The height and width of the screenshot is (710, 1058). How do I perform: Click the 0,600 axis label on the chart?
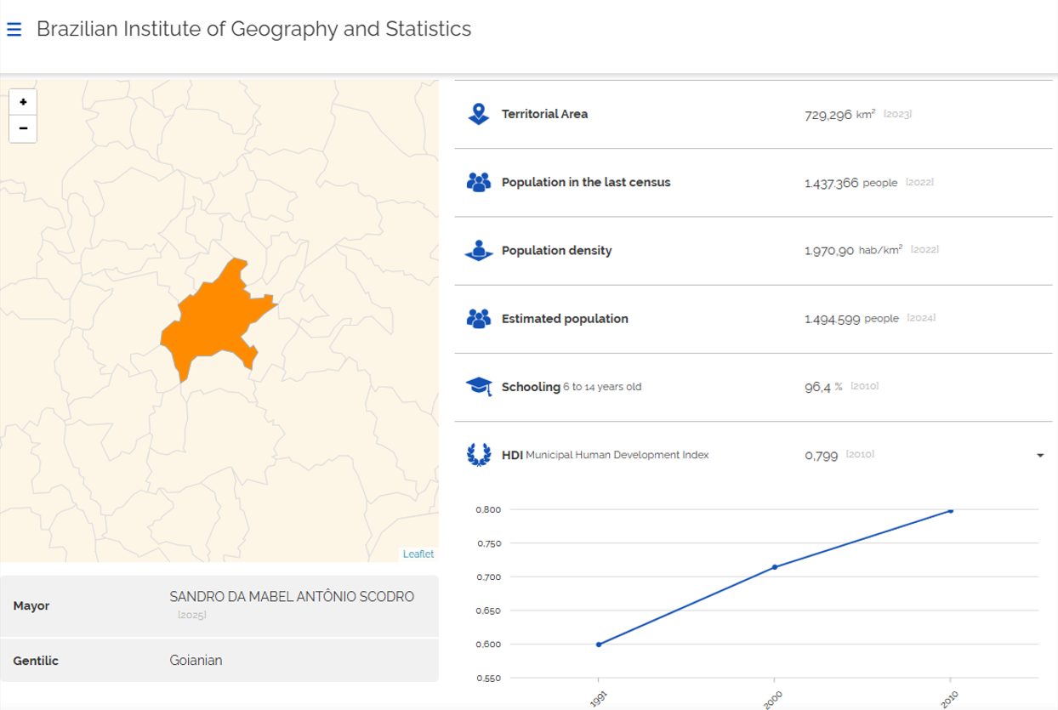coord(489,645)
